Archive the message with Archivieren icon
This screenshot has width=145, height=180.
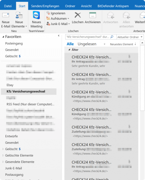point(93,15)
